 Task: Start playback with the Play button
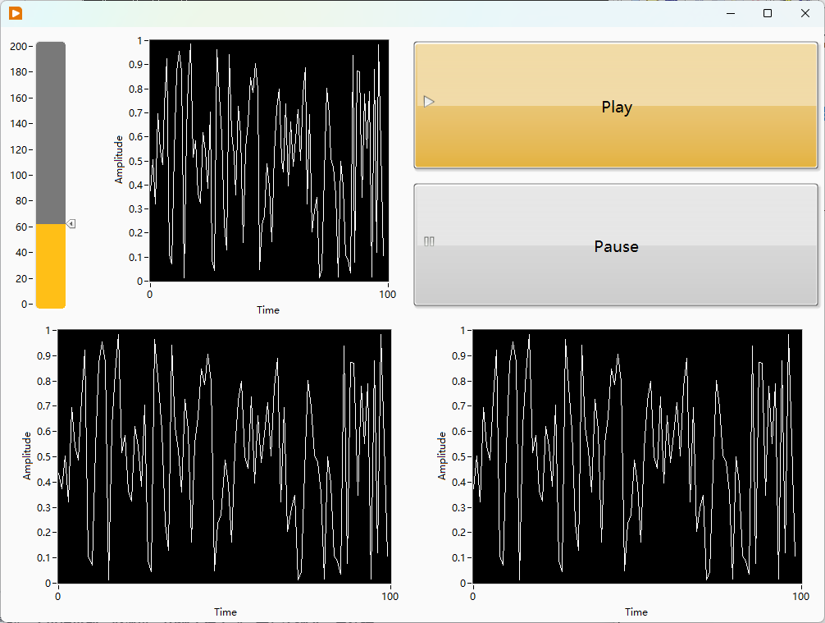tap(616, 106)
